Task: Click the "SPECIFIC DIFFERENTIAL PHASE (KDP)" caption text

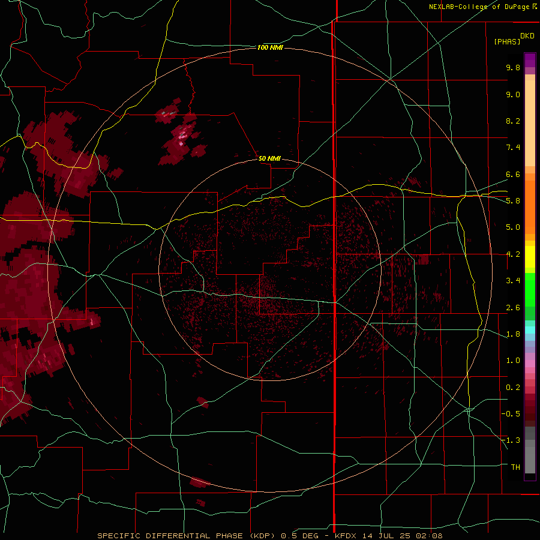Action: coord(187,536)
